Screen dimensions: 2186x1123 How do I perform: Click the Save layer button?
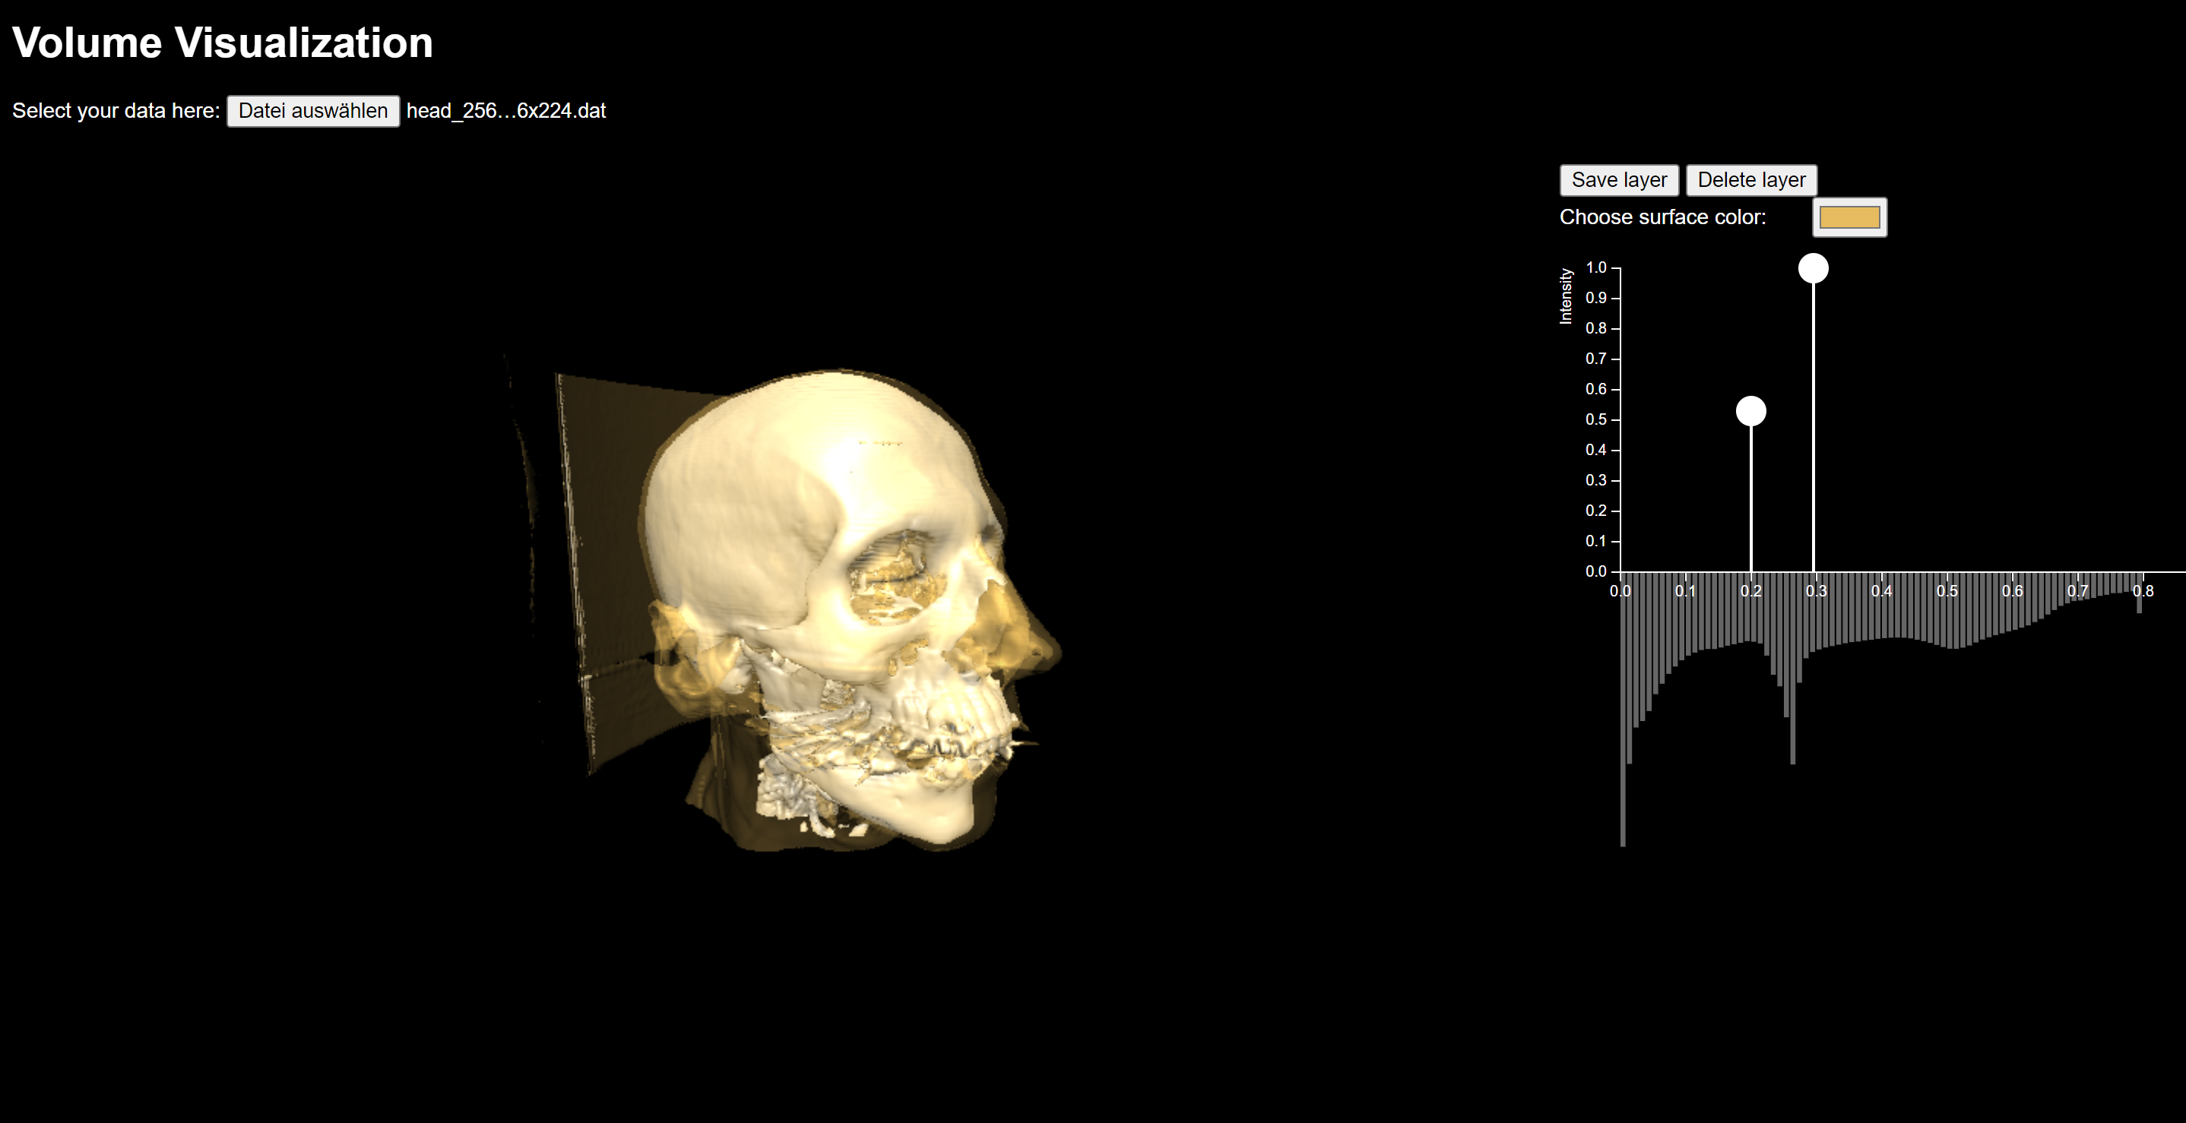tap(1619, 180)
